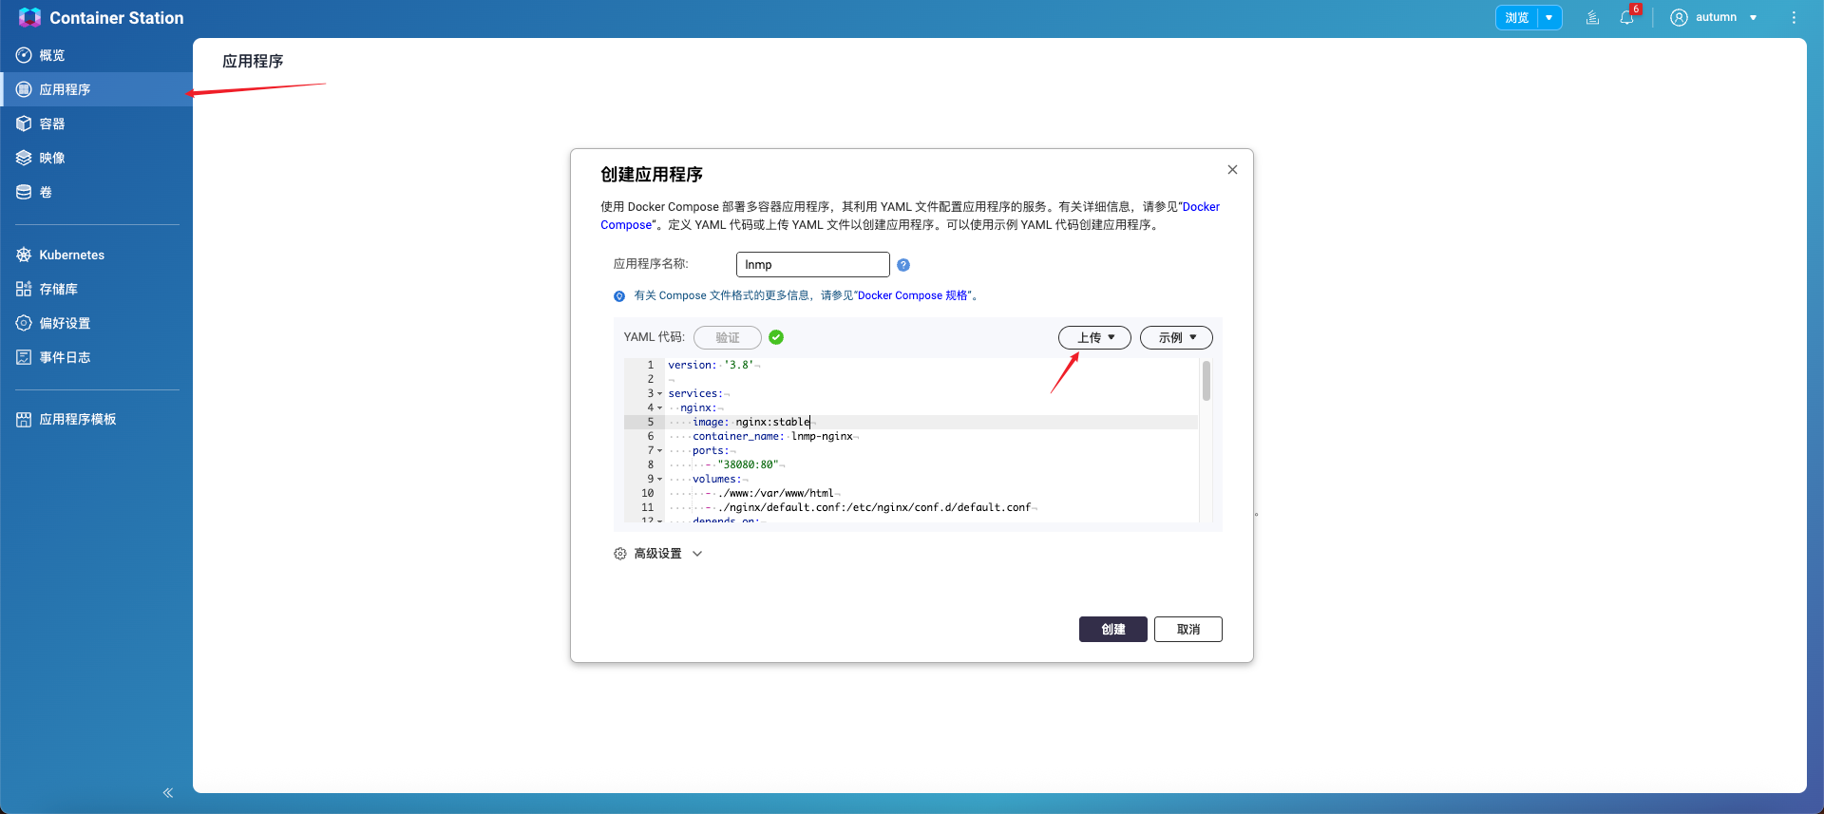Click the stacked-layers icon beside the bell
Screen dimensions: 1824x814
click(1592, 17)
